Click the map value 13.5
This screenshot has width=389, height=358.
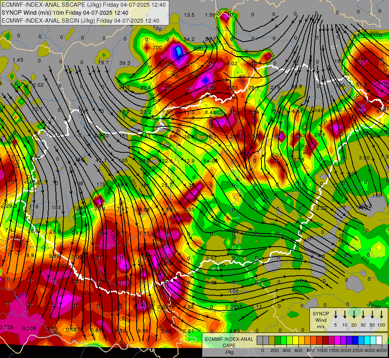point(189,15)
